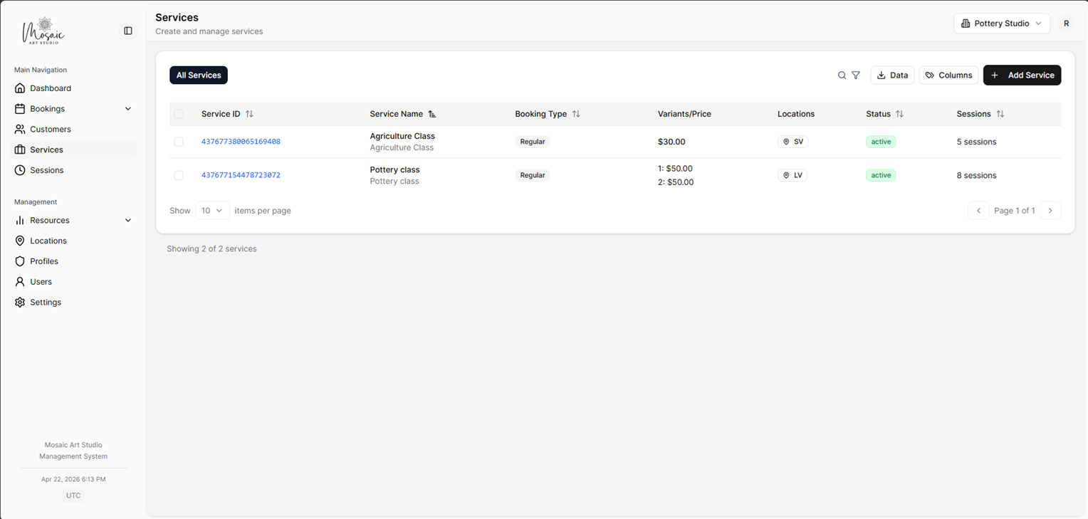Open service ID 437677380065169408 link
Screen dimensions: 1088x519
[241, 142]
